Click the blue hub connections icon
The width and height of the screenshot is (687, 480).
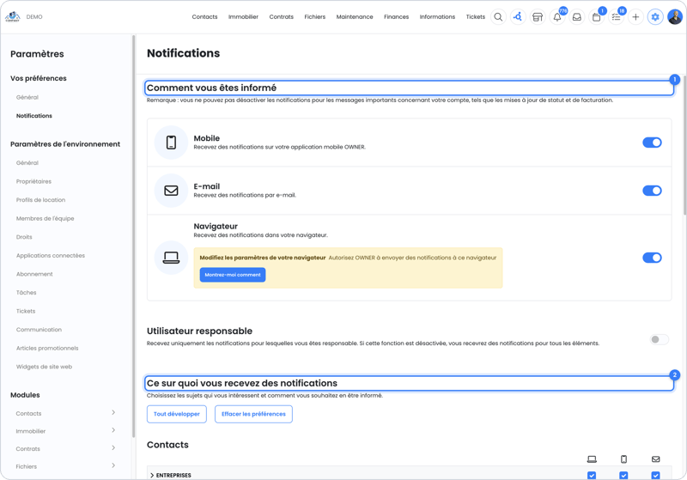click(518, 17)
